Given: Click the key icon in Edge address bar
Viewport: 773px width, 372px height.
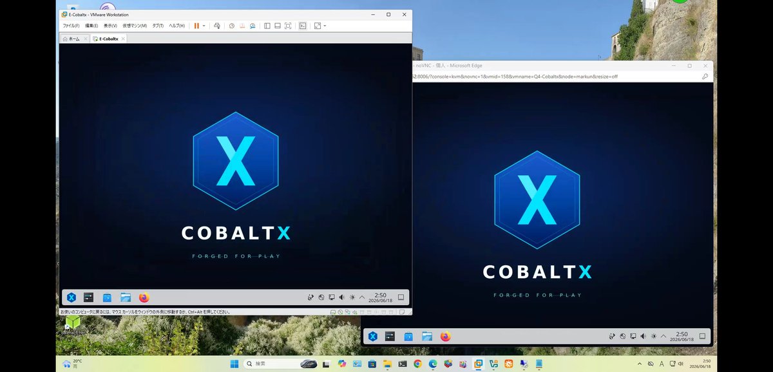Looking at the screenshot, I should (705, 76).
